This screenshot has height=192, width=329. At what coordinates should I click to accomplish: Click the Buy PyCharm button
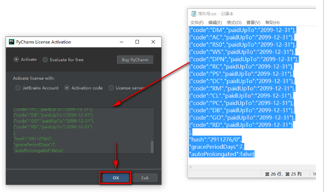pyautogui.click(x=135, y=60)
